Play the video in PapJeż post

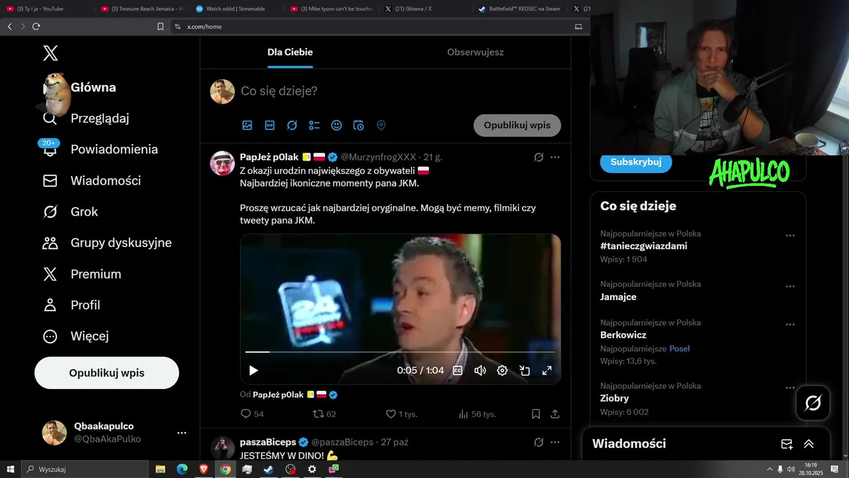[x=253, y=370]
